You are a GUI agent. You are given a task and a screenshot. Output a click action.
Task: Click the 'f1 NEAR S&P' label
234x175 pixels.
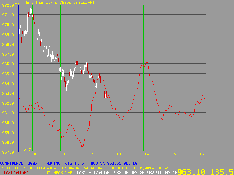point(59,173)
